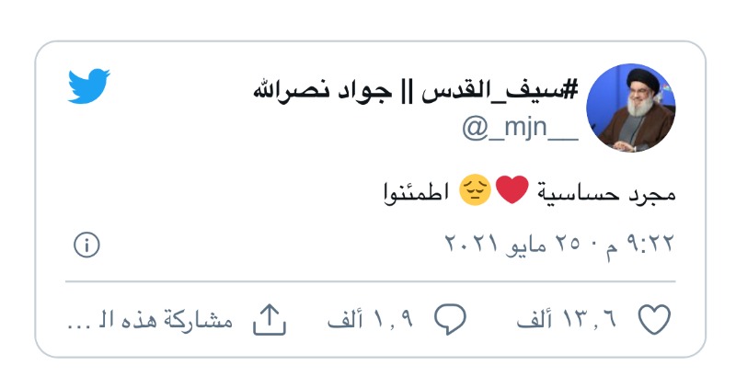Click the tweet text مجرد حساسية
This screenshot has height=388, width=736.
(606, 192)
